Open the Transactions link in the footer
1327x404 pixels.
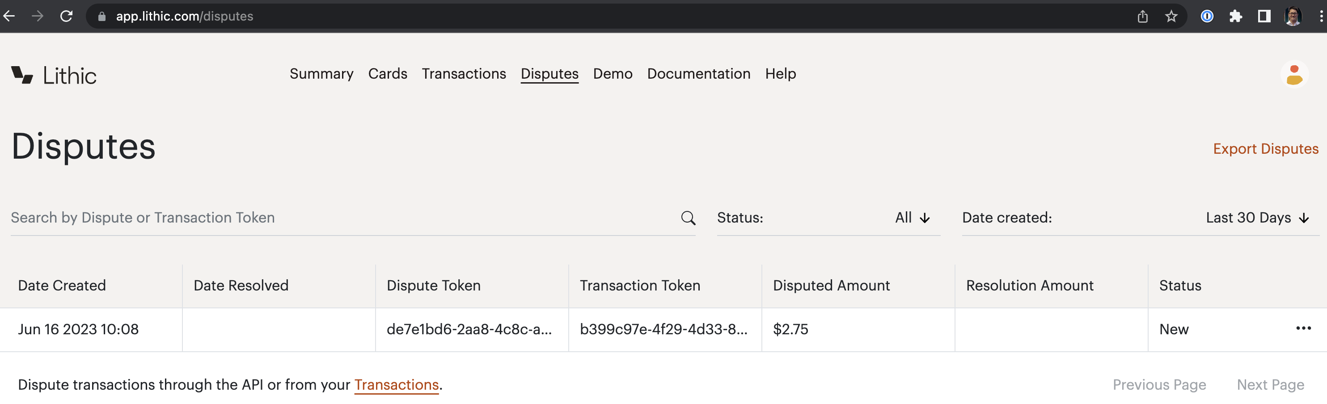point(397,384)
